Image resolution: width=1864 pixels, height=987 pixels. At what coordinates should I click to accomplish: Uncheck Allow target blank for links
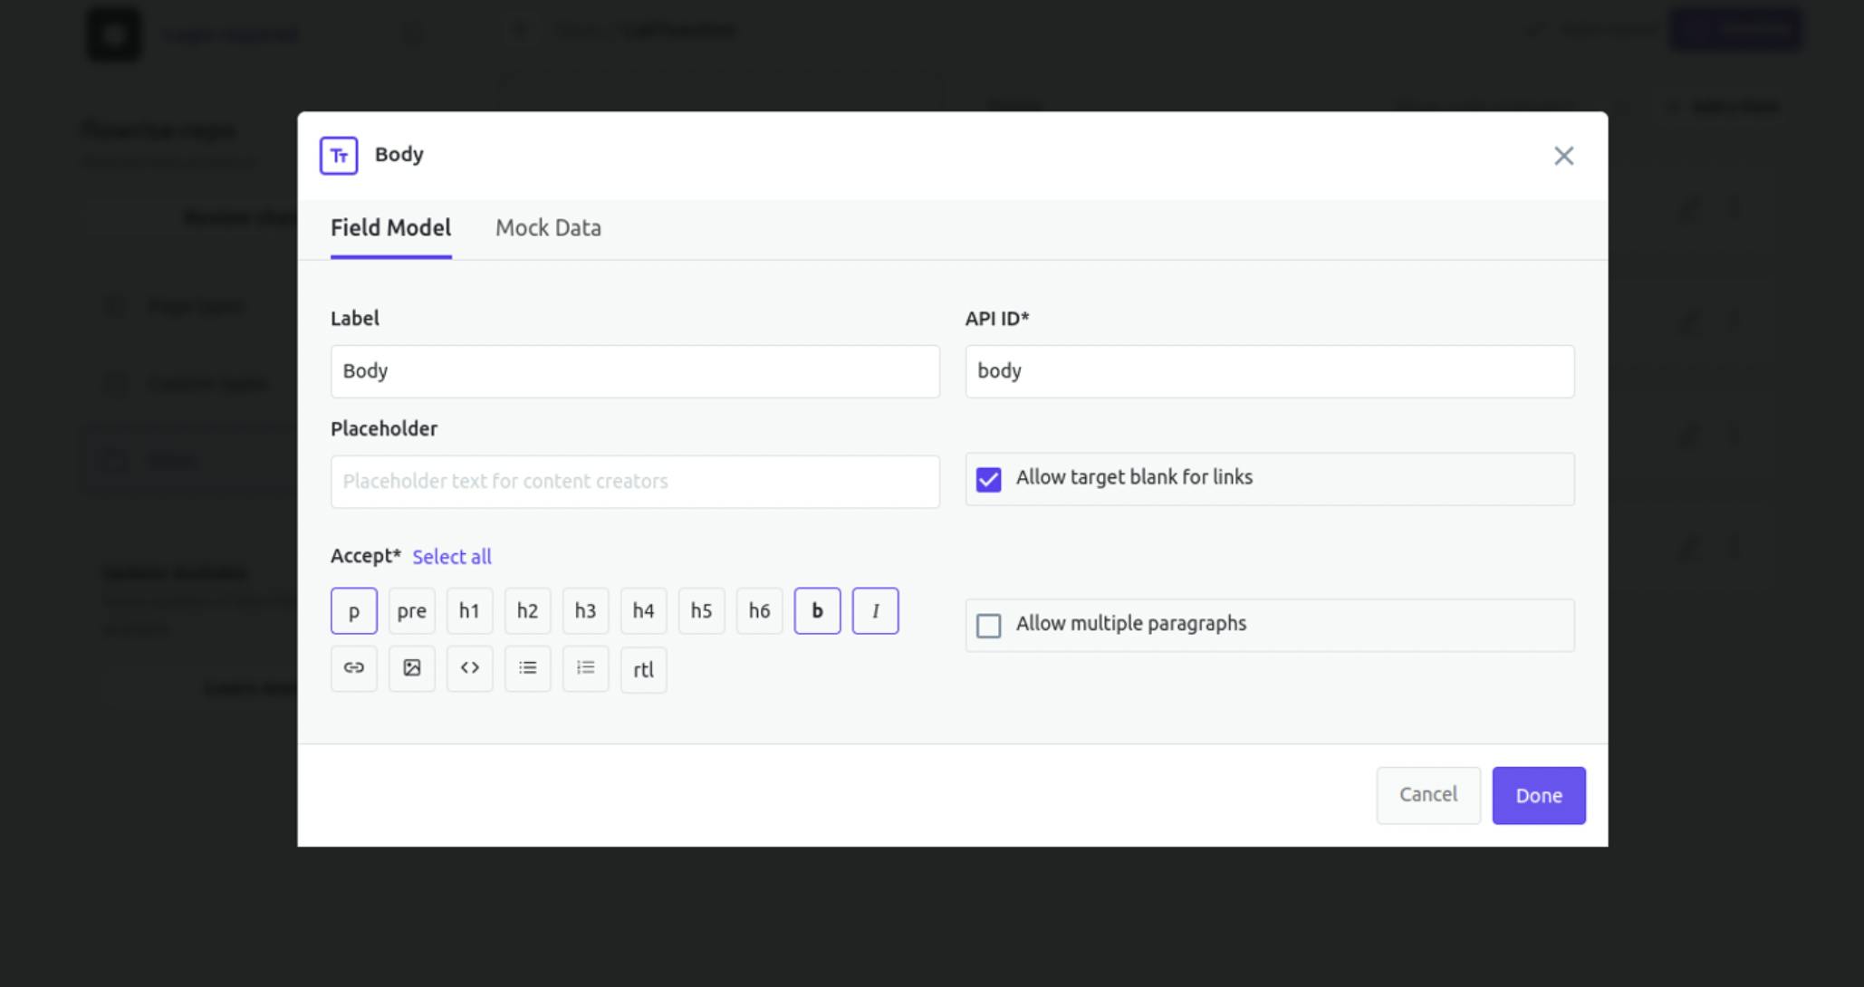click(988, 479)
